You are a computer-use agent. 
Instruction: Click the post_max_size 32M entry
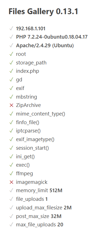(39, 216)
